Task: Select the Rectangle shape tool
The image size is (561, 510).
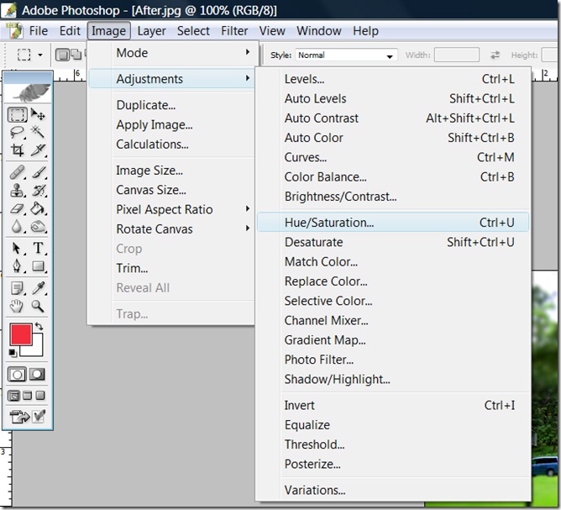Action: click(38, 266)
